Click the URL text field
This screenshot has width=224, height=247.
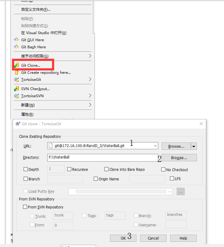click(102, 146)
